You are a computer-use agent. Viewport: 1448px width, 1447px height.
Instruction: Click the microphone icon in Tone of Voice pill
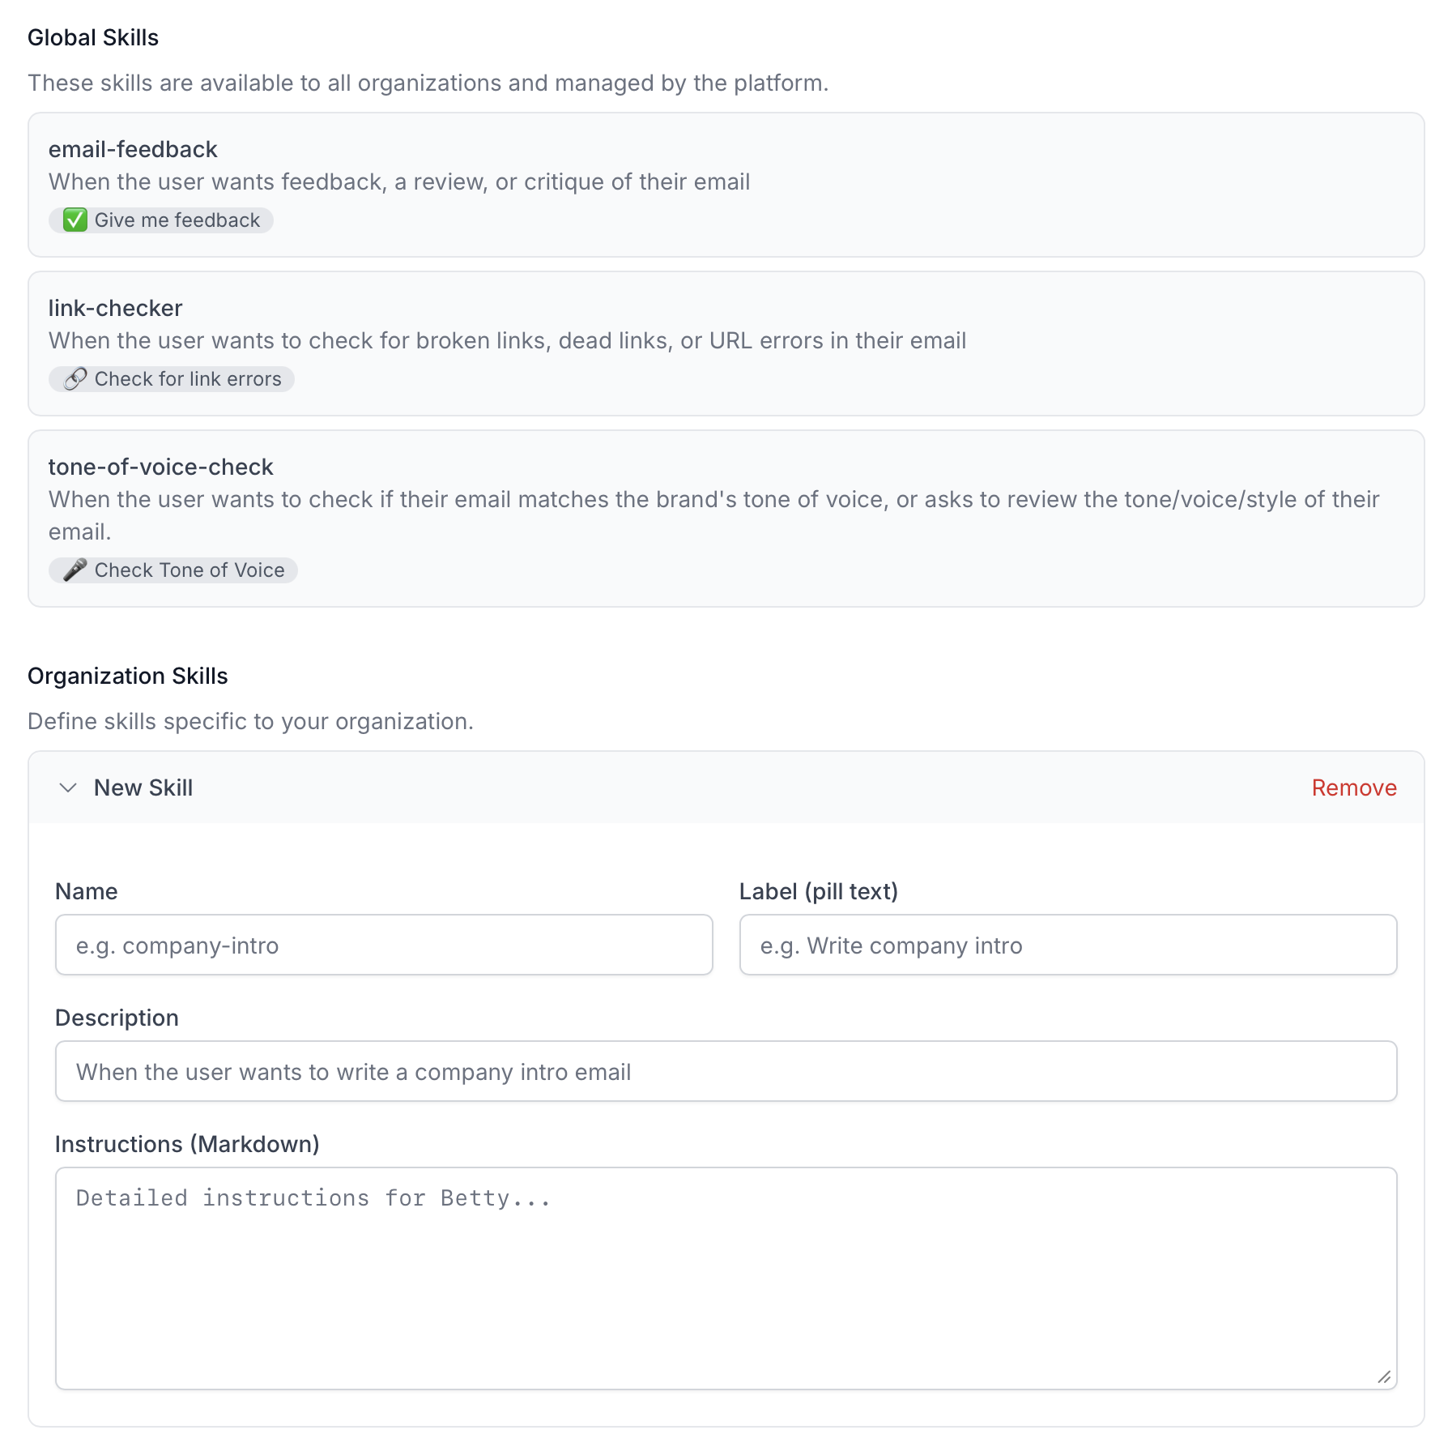75,570
